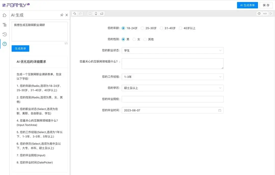Choose 女 gender radio
275x175 pixels.
click(134, 39)
